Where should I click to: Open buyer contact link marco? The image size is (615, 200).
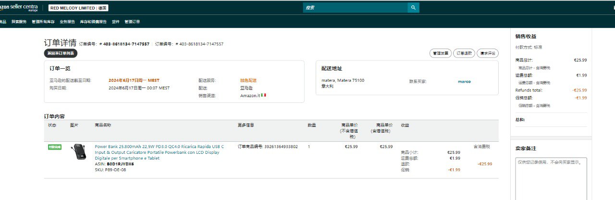(x=464, y=81)
